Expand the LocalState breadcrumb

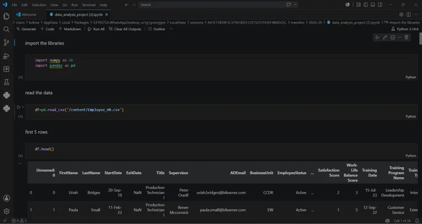tap(178, 23)
